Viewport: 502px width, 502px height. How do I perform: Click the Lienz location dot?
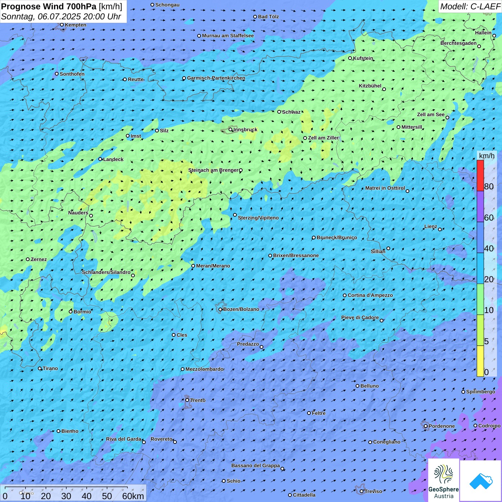click(440, 229)
